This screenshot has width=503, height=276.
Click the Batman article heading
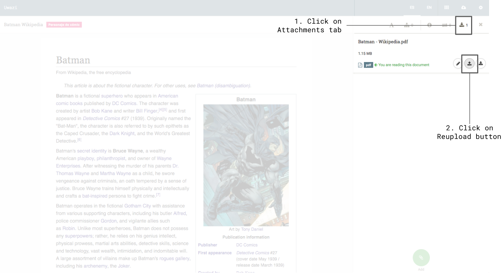73,60
